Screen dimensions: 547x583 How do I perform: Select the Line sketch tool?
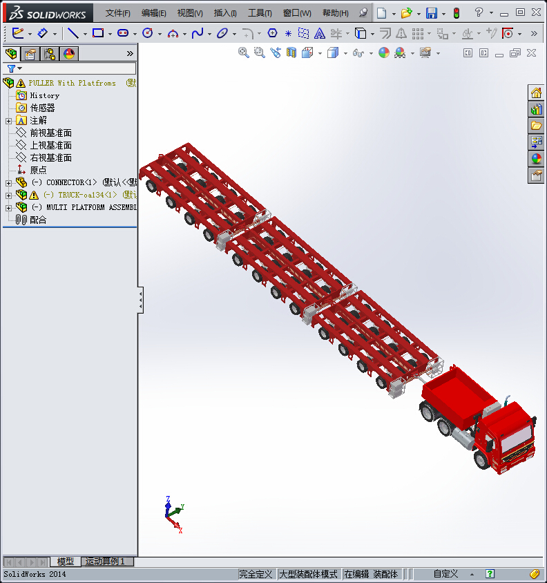73,33
